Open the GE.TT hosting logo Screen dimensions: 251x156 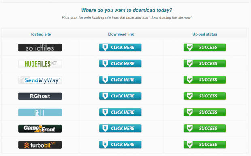tap(40, 112)
